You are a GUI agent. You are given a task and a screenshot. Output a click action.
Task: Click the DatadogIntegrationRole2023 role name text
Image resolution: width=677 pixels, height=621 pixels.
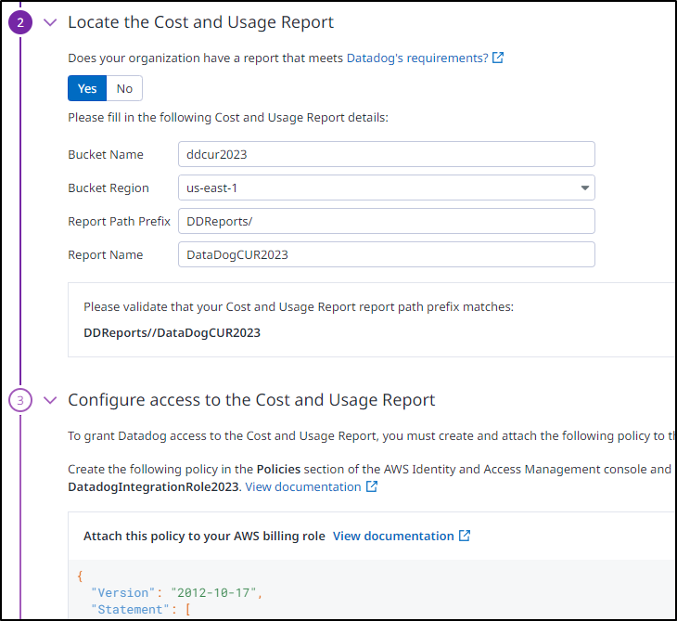(153, 487)
